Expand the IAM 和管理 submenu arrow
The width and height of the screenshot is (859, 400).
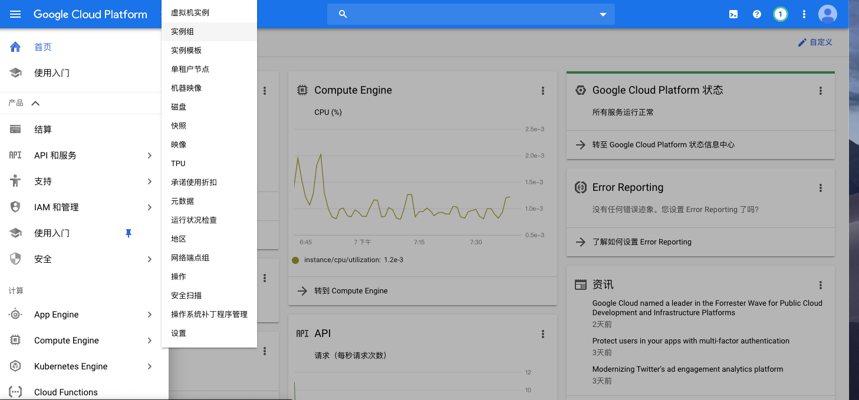click(x=150, y=207)
